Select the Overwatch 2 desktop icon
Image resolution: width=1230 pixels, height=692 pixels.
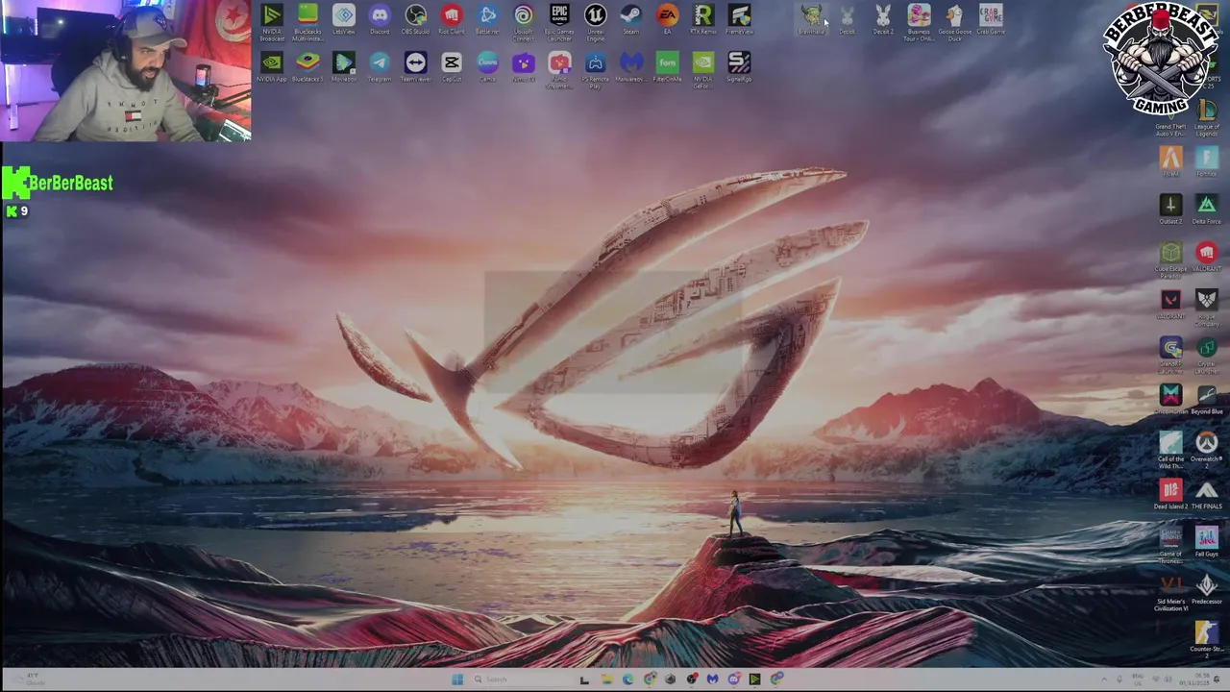pos(1207,450)
